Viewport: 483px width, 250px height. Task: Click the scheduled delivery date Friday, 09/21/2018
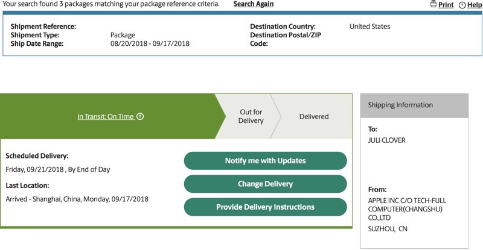coord(58,169)
